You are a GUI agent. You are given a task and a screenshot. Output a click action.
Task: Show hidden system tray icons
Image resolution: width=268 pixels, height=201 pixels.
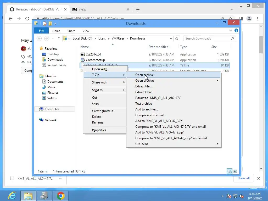222,196
